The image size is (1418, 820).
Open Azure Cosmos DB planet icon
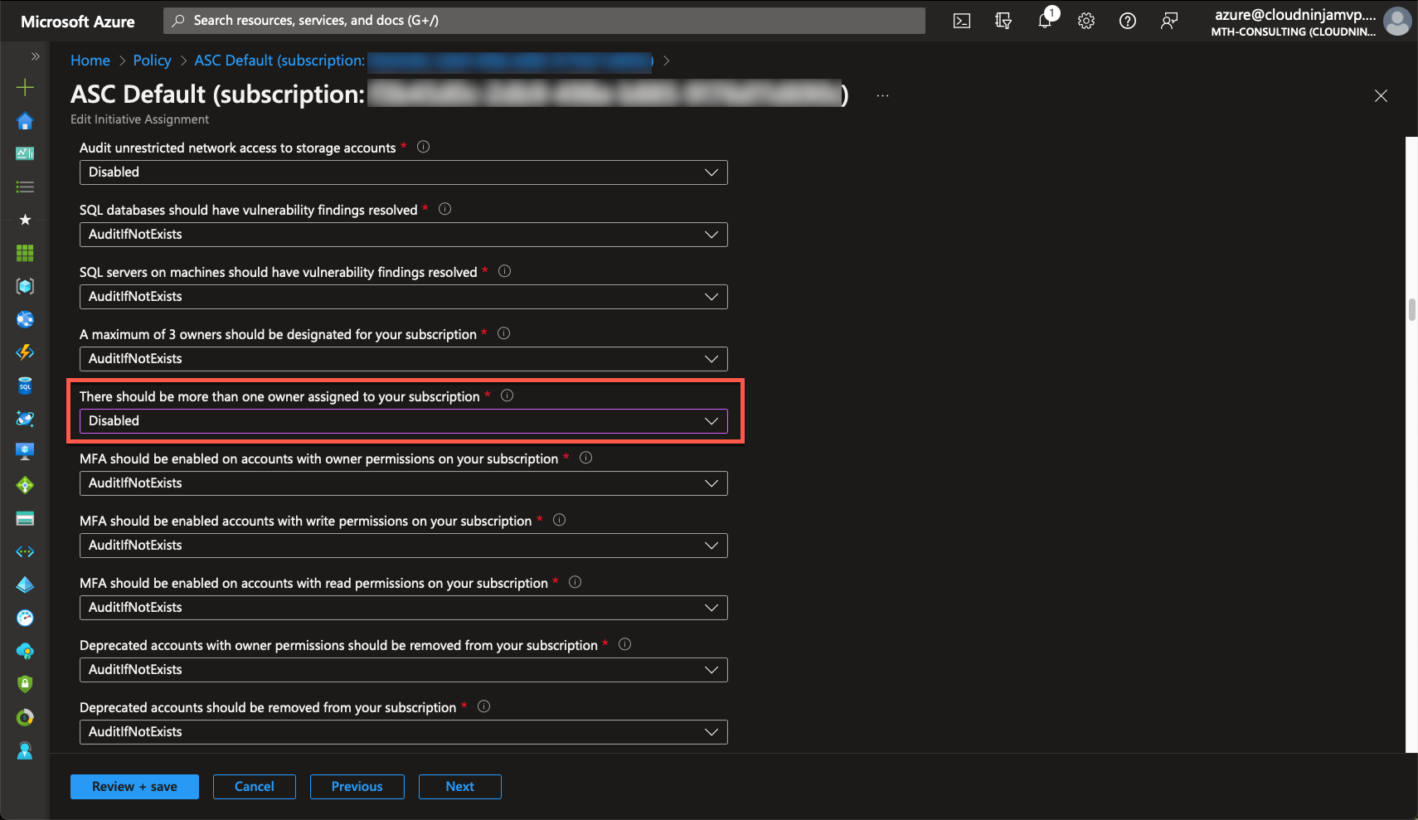pos(25,419)
